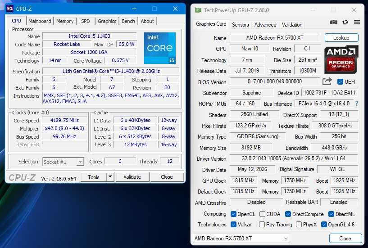This screenshot has height=248, width=368.
Task: Click the Specification field 11th Gen Intel Core i5-11400
Action: [x=111, y=71]
